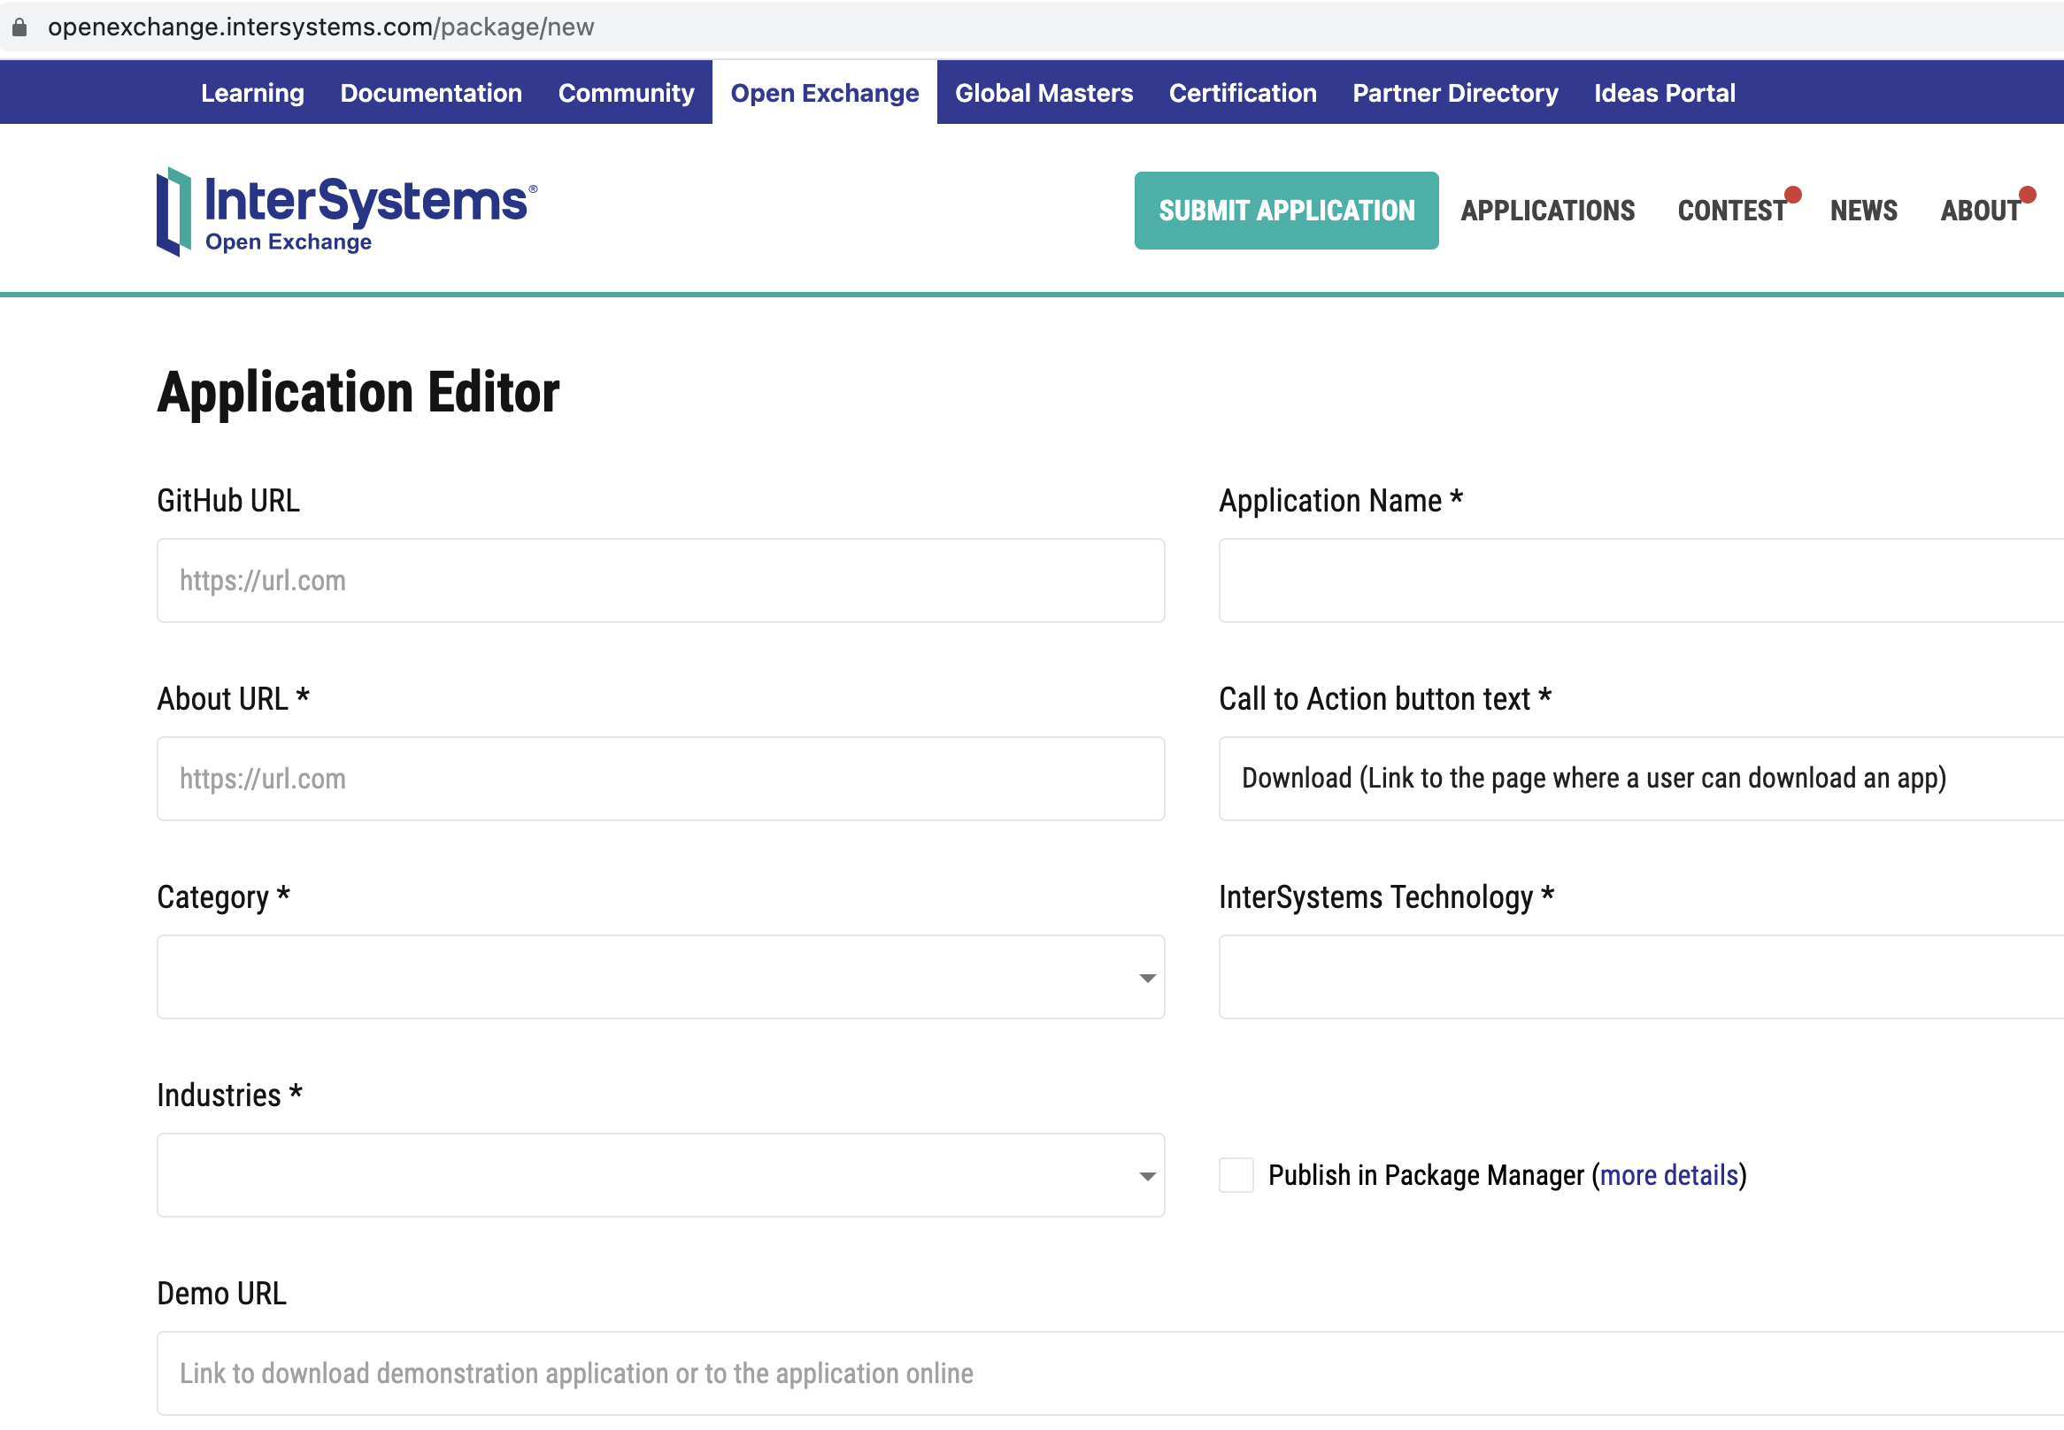Go to Global Masters in top navigation
Viewport: 2064px width, 1430px height.
(x=1044, y=93)
